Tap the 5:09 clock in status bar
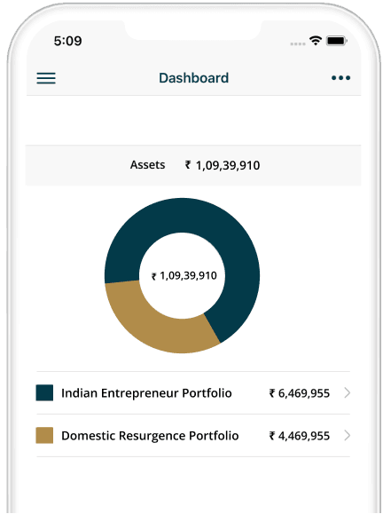The width and height of the screenshot is (383, 514). pos(67,41)
